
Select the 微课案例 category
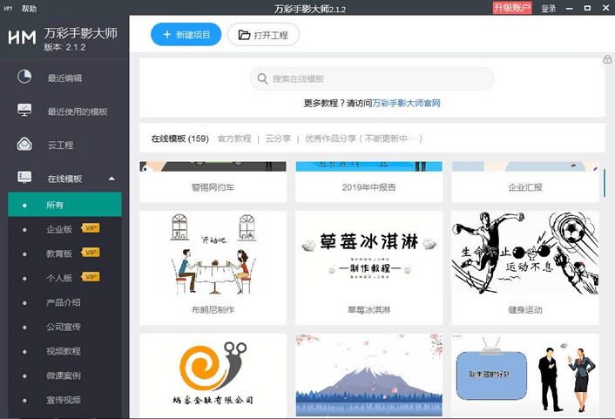(x=64, y=375)
